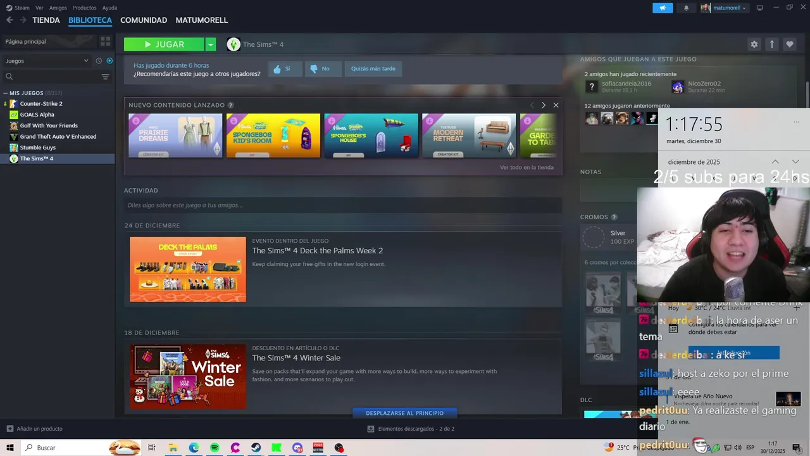Open the TIENDA tab
The image size is (810, 456).
pyautogui.click(x=46, y=20)
